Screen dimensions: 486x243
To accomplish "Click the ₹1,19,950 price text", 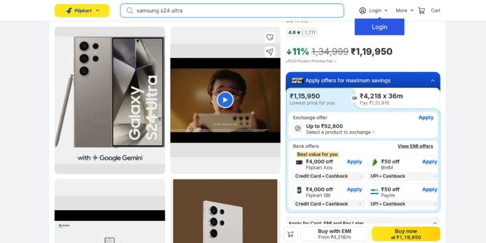I will [x=371, y=51].
